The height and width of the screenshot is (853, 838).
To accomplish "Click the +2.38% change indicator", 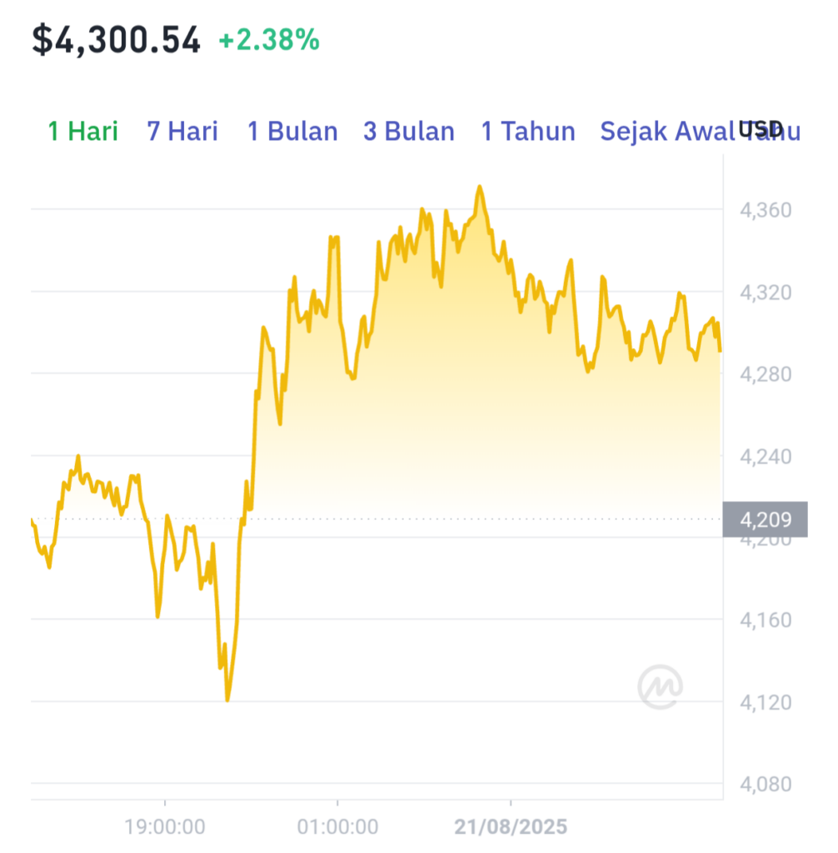I will [x=269, y=40].
